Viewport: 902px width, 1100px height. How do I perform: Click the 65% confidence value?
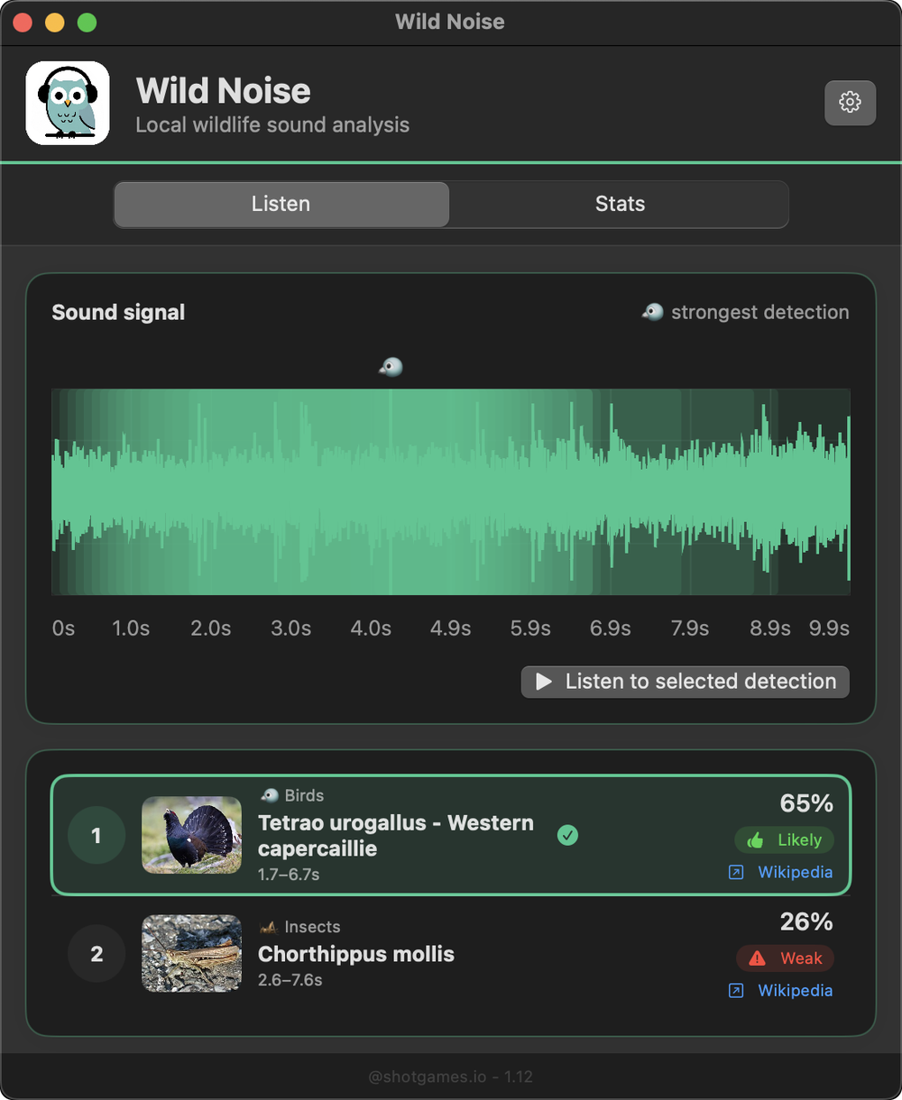point(806,803)
